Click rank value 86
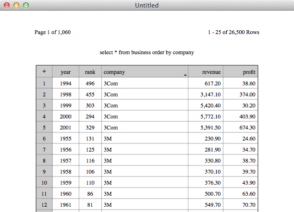Image resolution: width=294 pixels, height=212 pixels. (x=90, y=194)
